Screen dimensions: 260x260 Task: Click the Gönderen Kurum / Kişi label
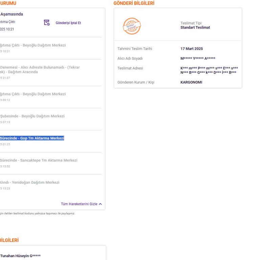[x=136, y=82]
